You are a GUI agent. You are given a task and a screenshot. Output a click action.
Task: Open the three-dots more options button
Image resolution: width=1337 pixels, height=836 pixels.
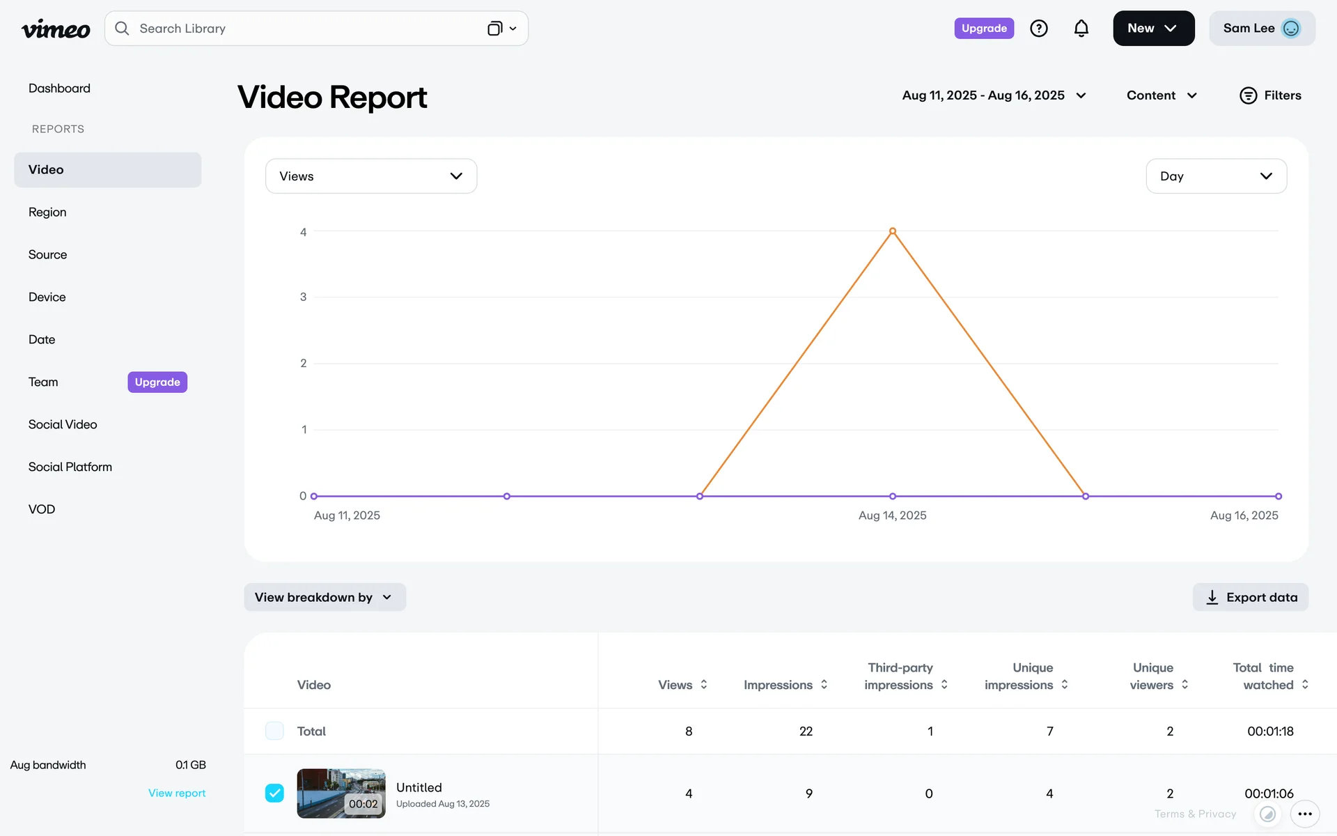[x=1305, y=814]
